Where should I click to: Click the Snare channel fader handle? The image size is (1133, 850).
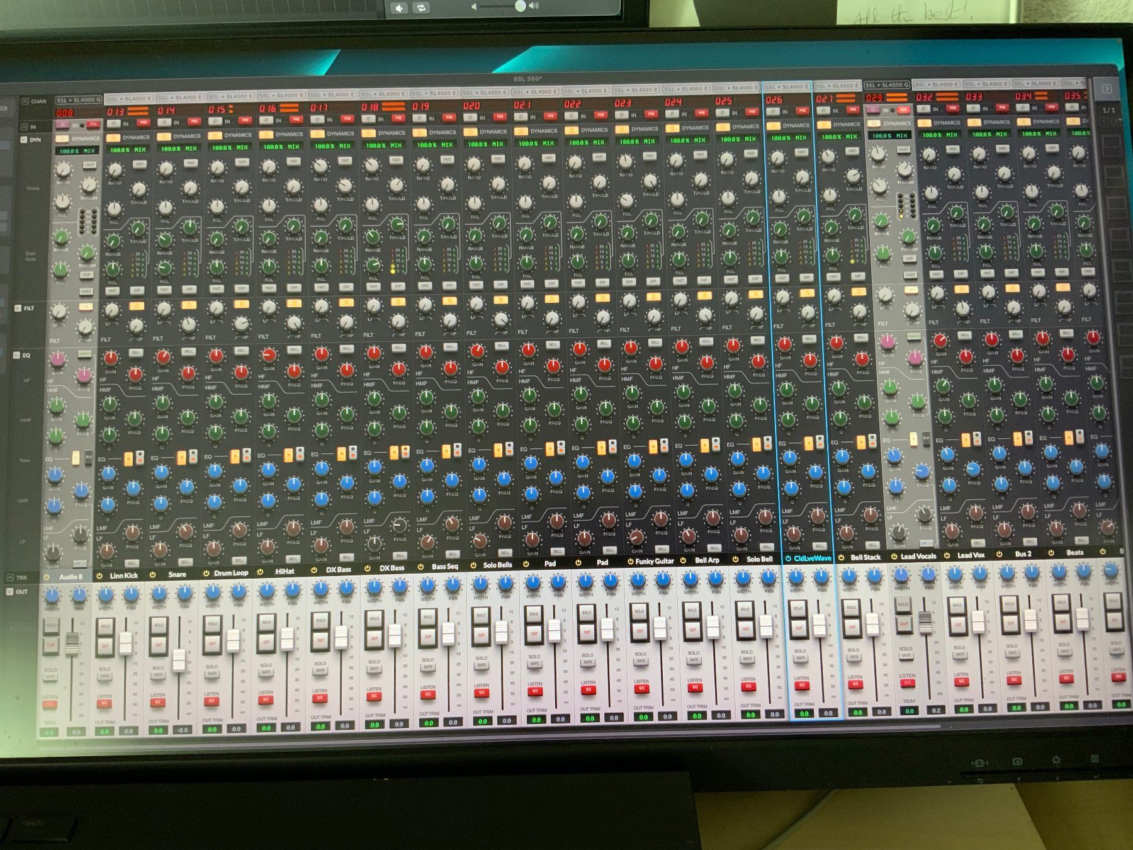[179, 660]
